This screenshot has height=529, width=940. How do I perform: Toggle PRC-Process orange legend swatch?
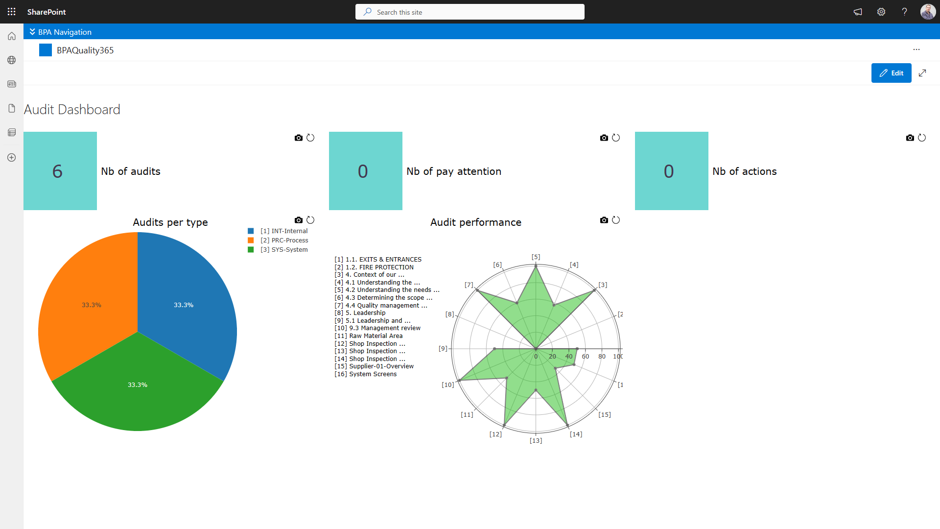(x=251, y=240)
